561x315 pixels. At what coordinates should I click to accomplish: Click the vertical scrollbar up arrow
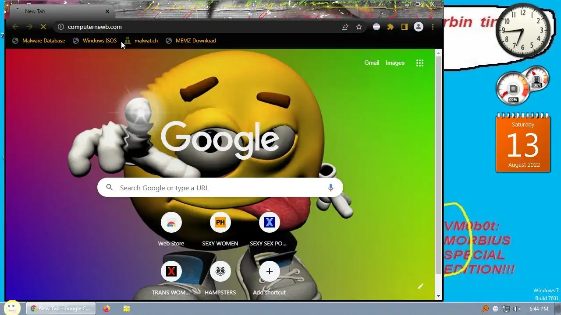point(438,52)
